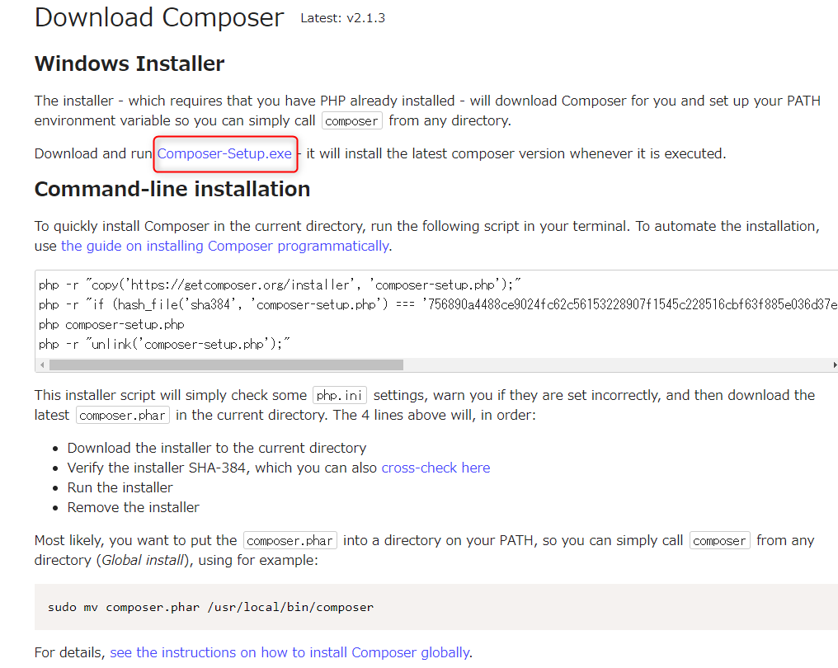Click the Windows Installer heading

click(129, 64)
